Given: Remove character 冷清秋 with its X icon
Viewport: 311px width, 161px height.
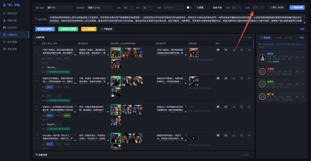Looking at the screenshot, I should point(304,71).
